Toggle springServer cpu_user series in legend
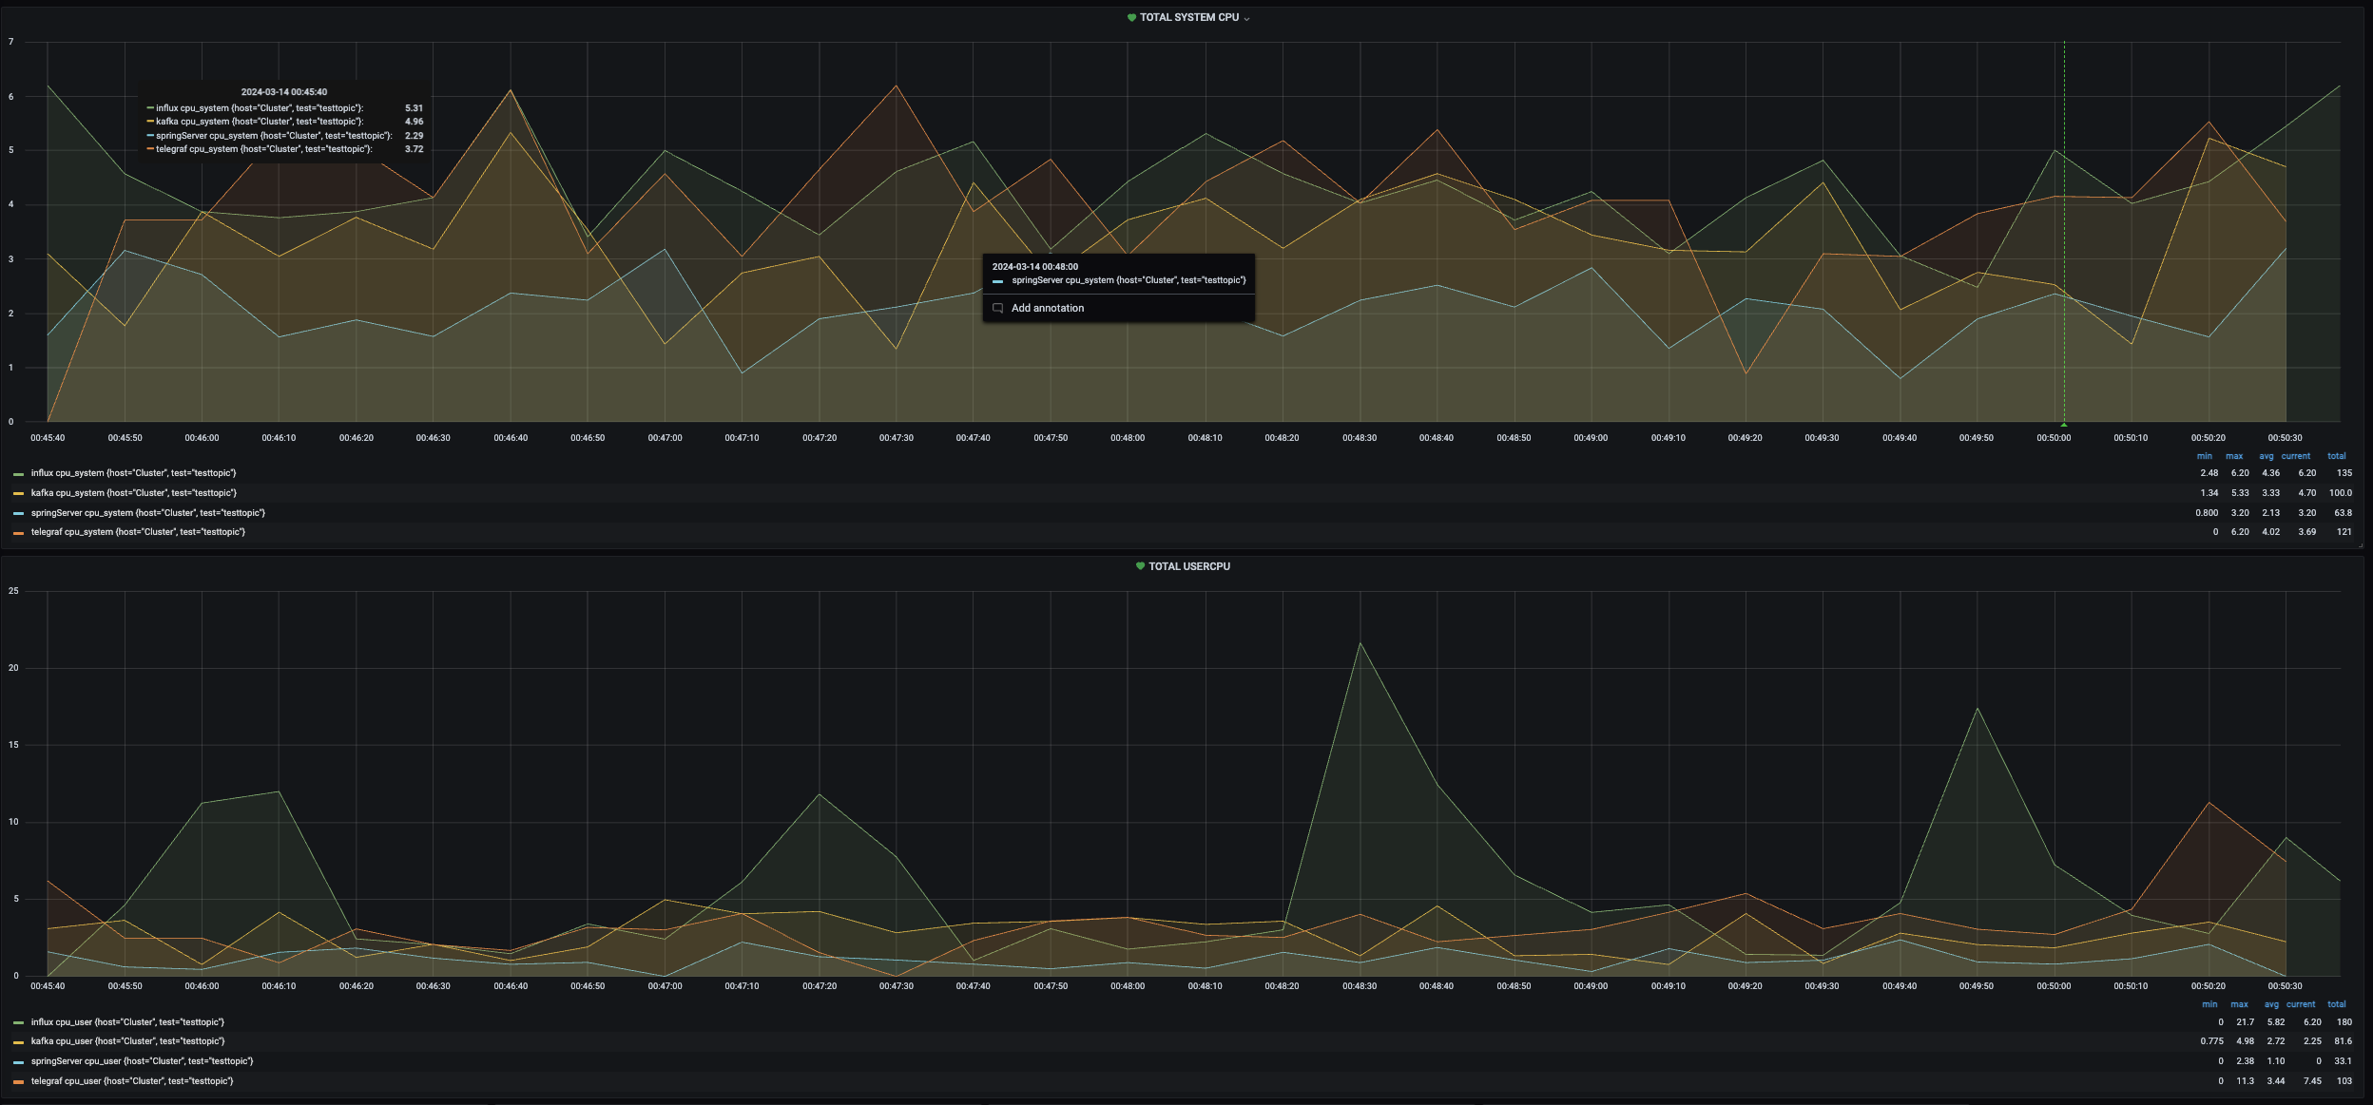The width and height of the screenshot is (2373, 1105). pos(142,1061)
